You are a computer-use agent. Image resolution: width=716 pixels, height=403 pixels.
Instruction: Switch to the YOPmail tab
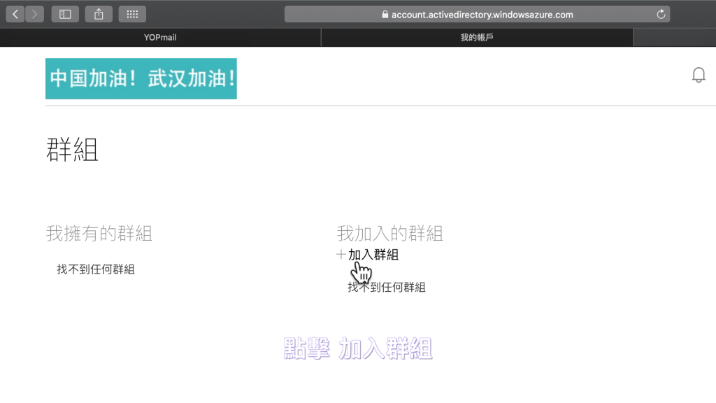coord(160,38)
